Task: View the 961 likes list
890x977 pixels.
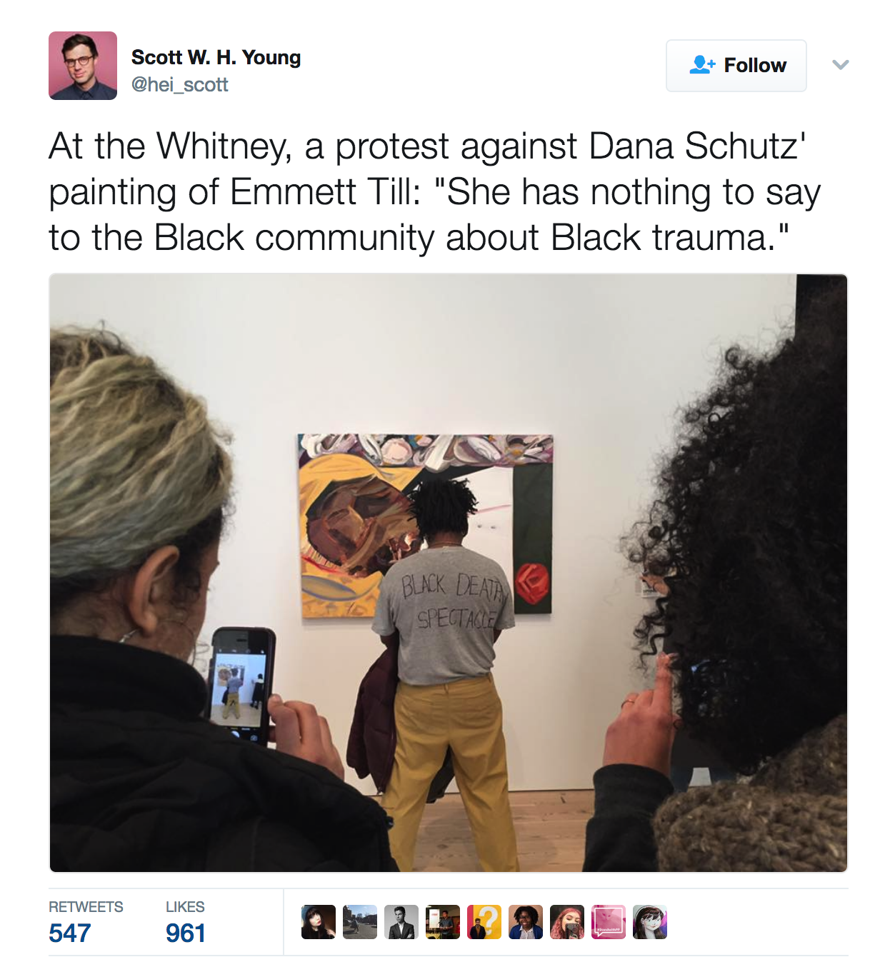Action: (x=186, y=933)
